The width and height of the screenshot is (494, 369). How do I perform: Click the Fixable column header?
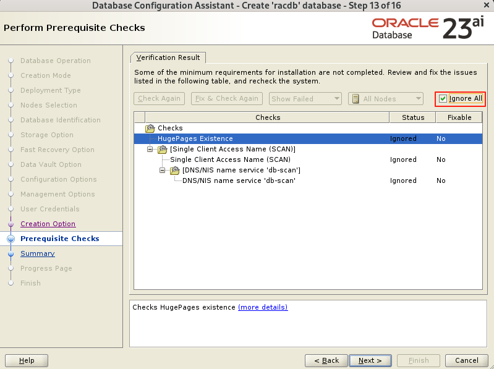pyautogui.click(x=459, y=117)
